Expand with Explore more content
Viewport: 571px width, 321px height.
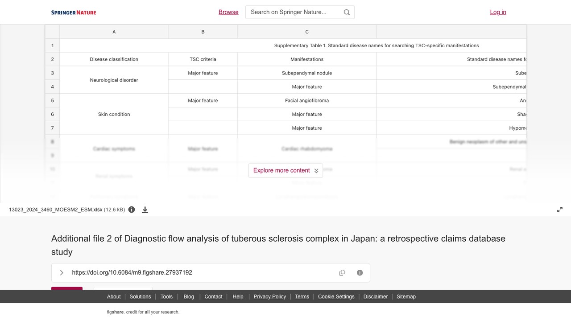tap(285, 170)
